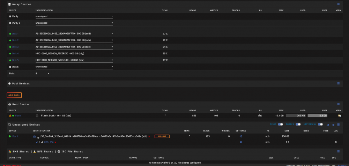This screenshot has height=166, width=349.
Task: Toggle Pool Devices section view icon
Action: (338, 83)
